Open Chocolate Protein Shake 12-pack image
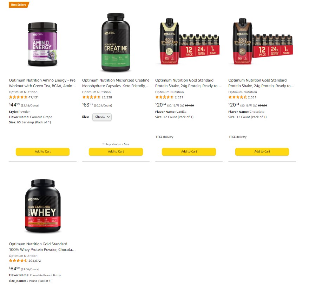The image size is (309, 285). pos(262,41)
